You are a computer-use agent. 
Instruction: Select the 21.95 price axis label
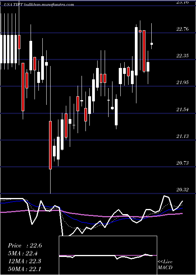pyautogui.click(x=183, y=82)
